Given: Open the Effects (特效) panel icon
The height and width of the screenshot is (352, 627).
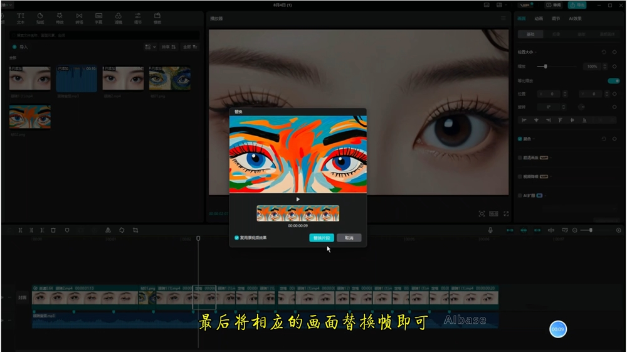Looking at the screenshot, I should coord(60,18).
